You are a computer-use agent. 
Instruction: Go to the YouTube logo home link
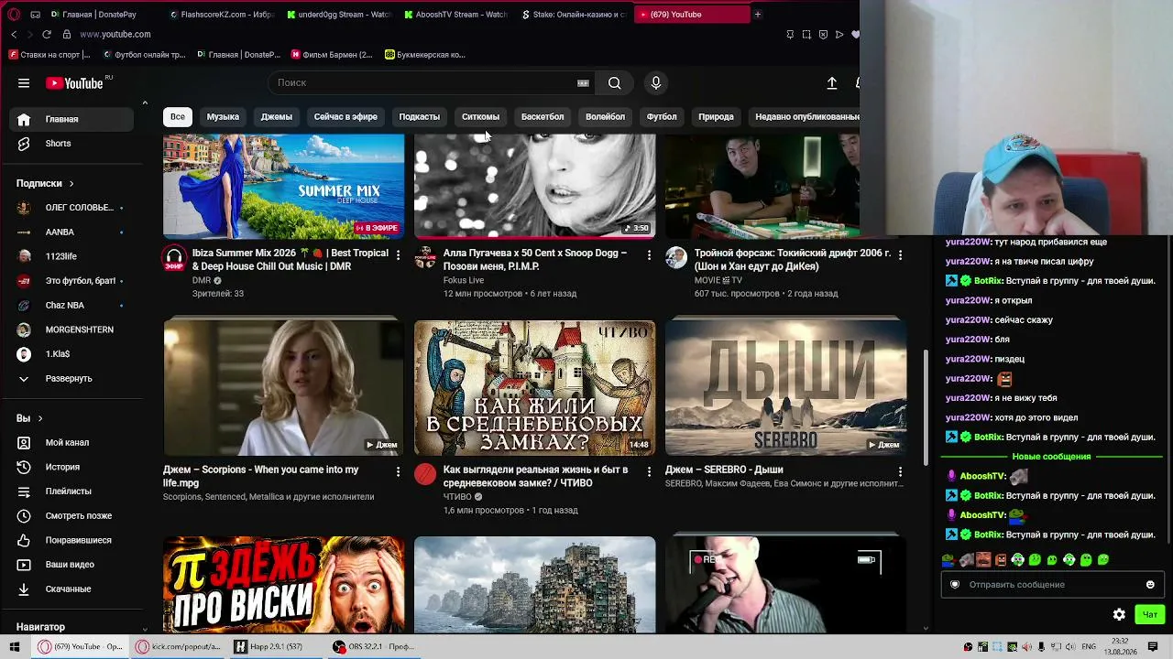[74, 83]
